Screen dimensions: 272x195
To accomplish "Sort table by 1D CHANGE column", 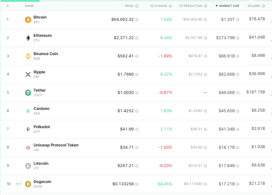I will coord(159,6).
